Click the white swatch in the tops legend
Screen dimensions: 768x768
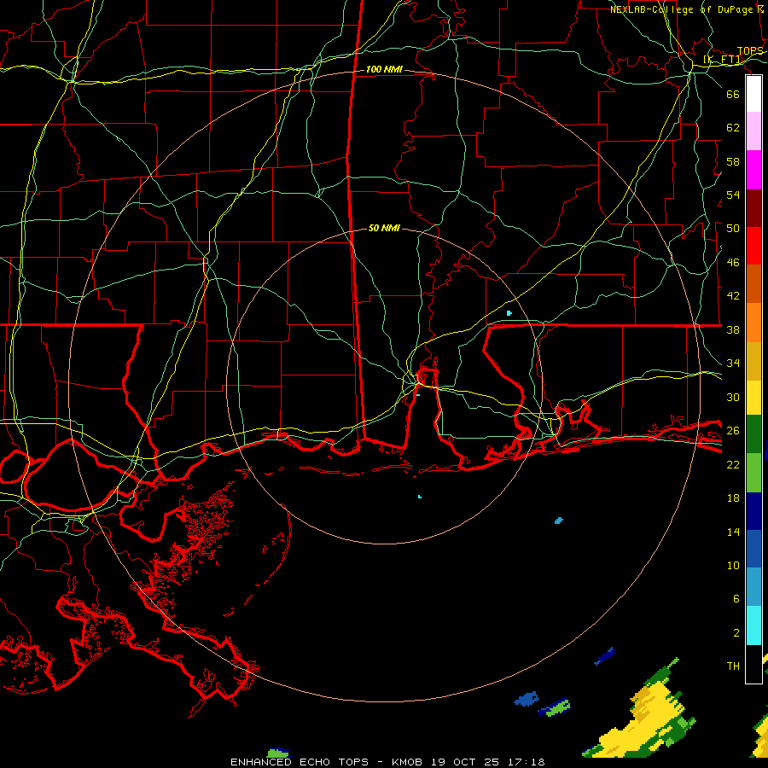click(x=753, y=94)
